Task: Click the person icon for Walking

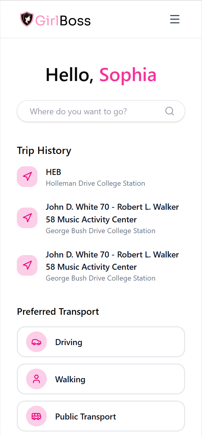Action: coord(36,379)
